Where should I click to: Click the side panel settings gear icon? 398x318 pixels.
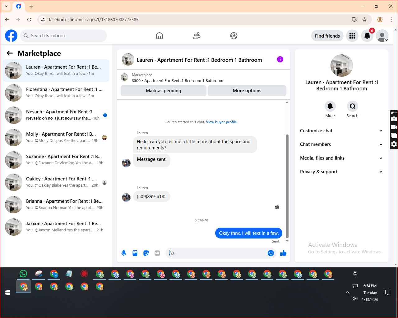click(x=394, y=144)
